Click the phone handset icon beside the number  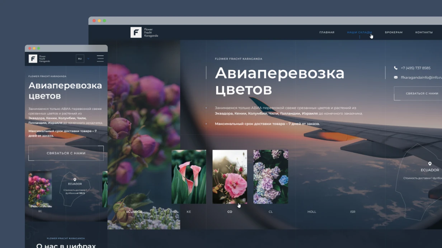pyautogui.click(x=396, y=67)
